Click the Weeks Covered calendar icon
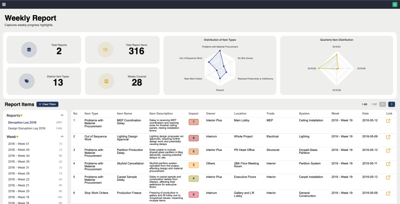Image resolution: width=400 pixels, height=204 pixels. coord(106,81)
